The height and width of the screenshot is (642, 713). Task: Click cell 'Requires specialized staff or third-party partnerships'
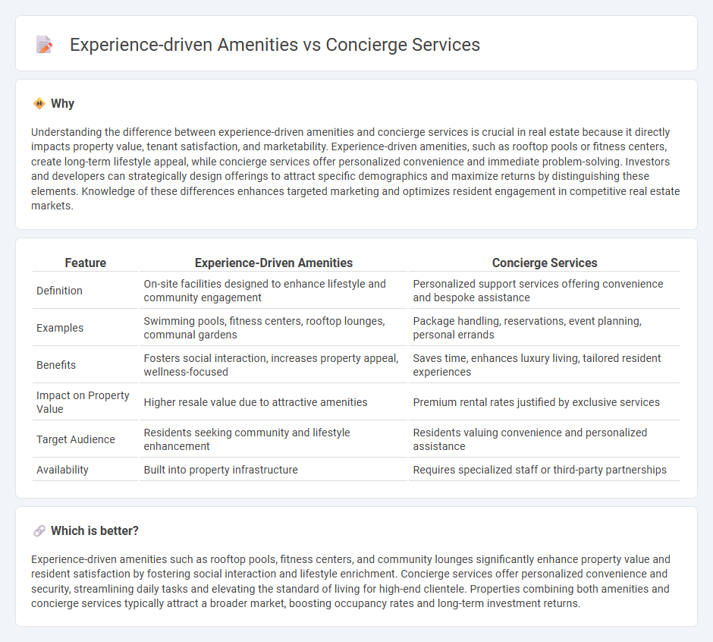pyautogui.click(x=545, y=470)
